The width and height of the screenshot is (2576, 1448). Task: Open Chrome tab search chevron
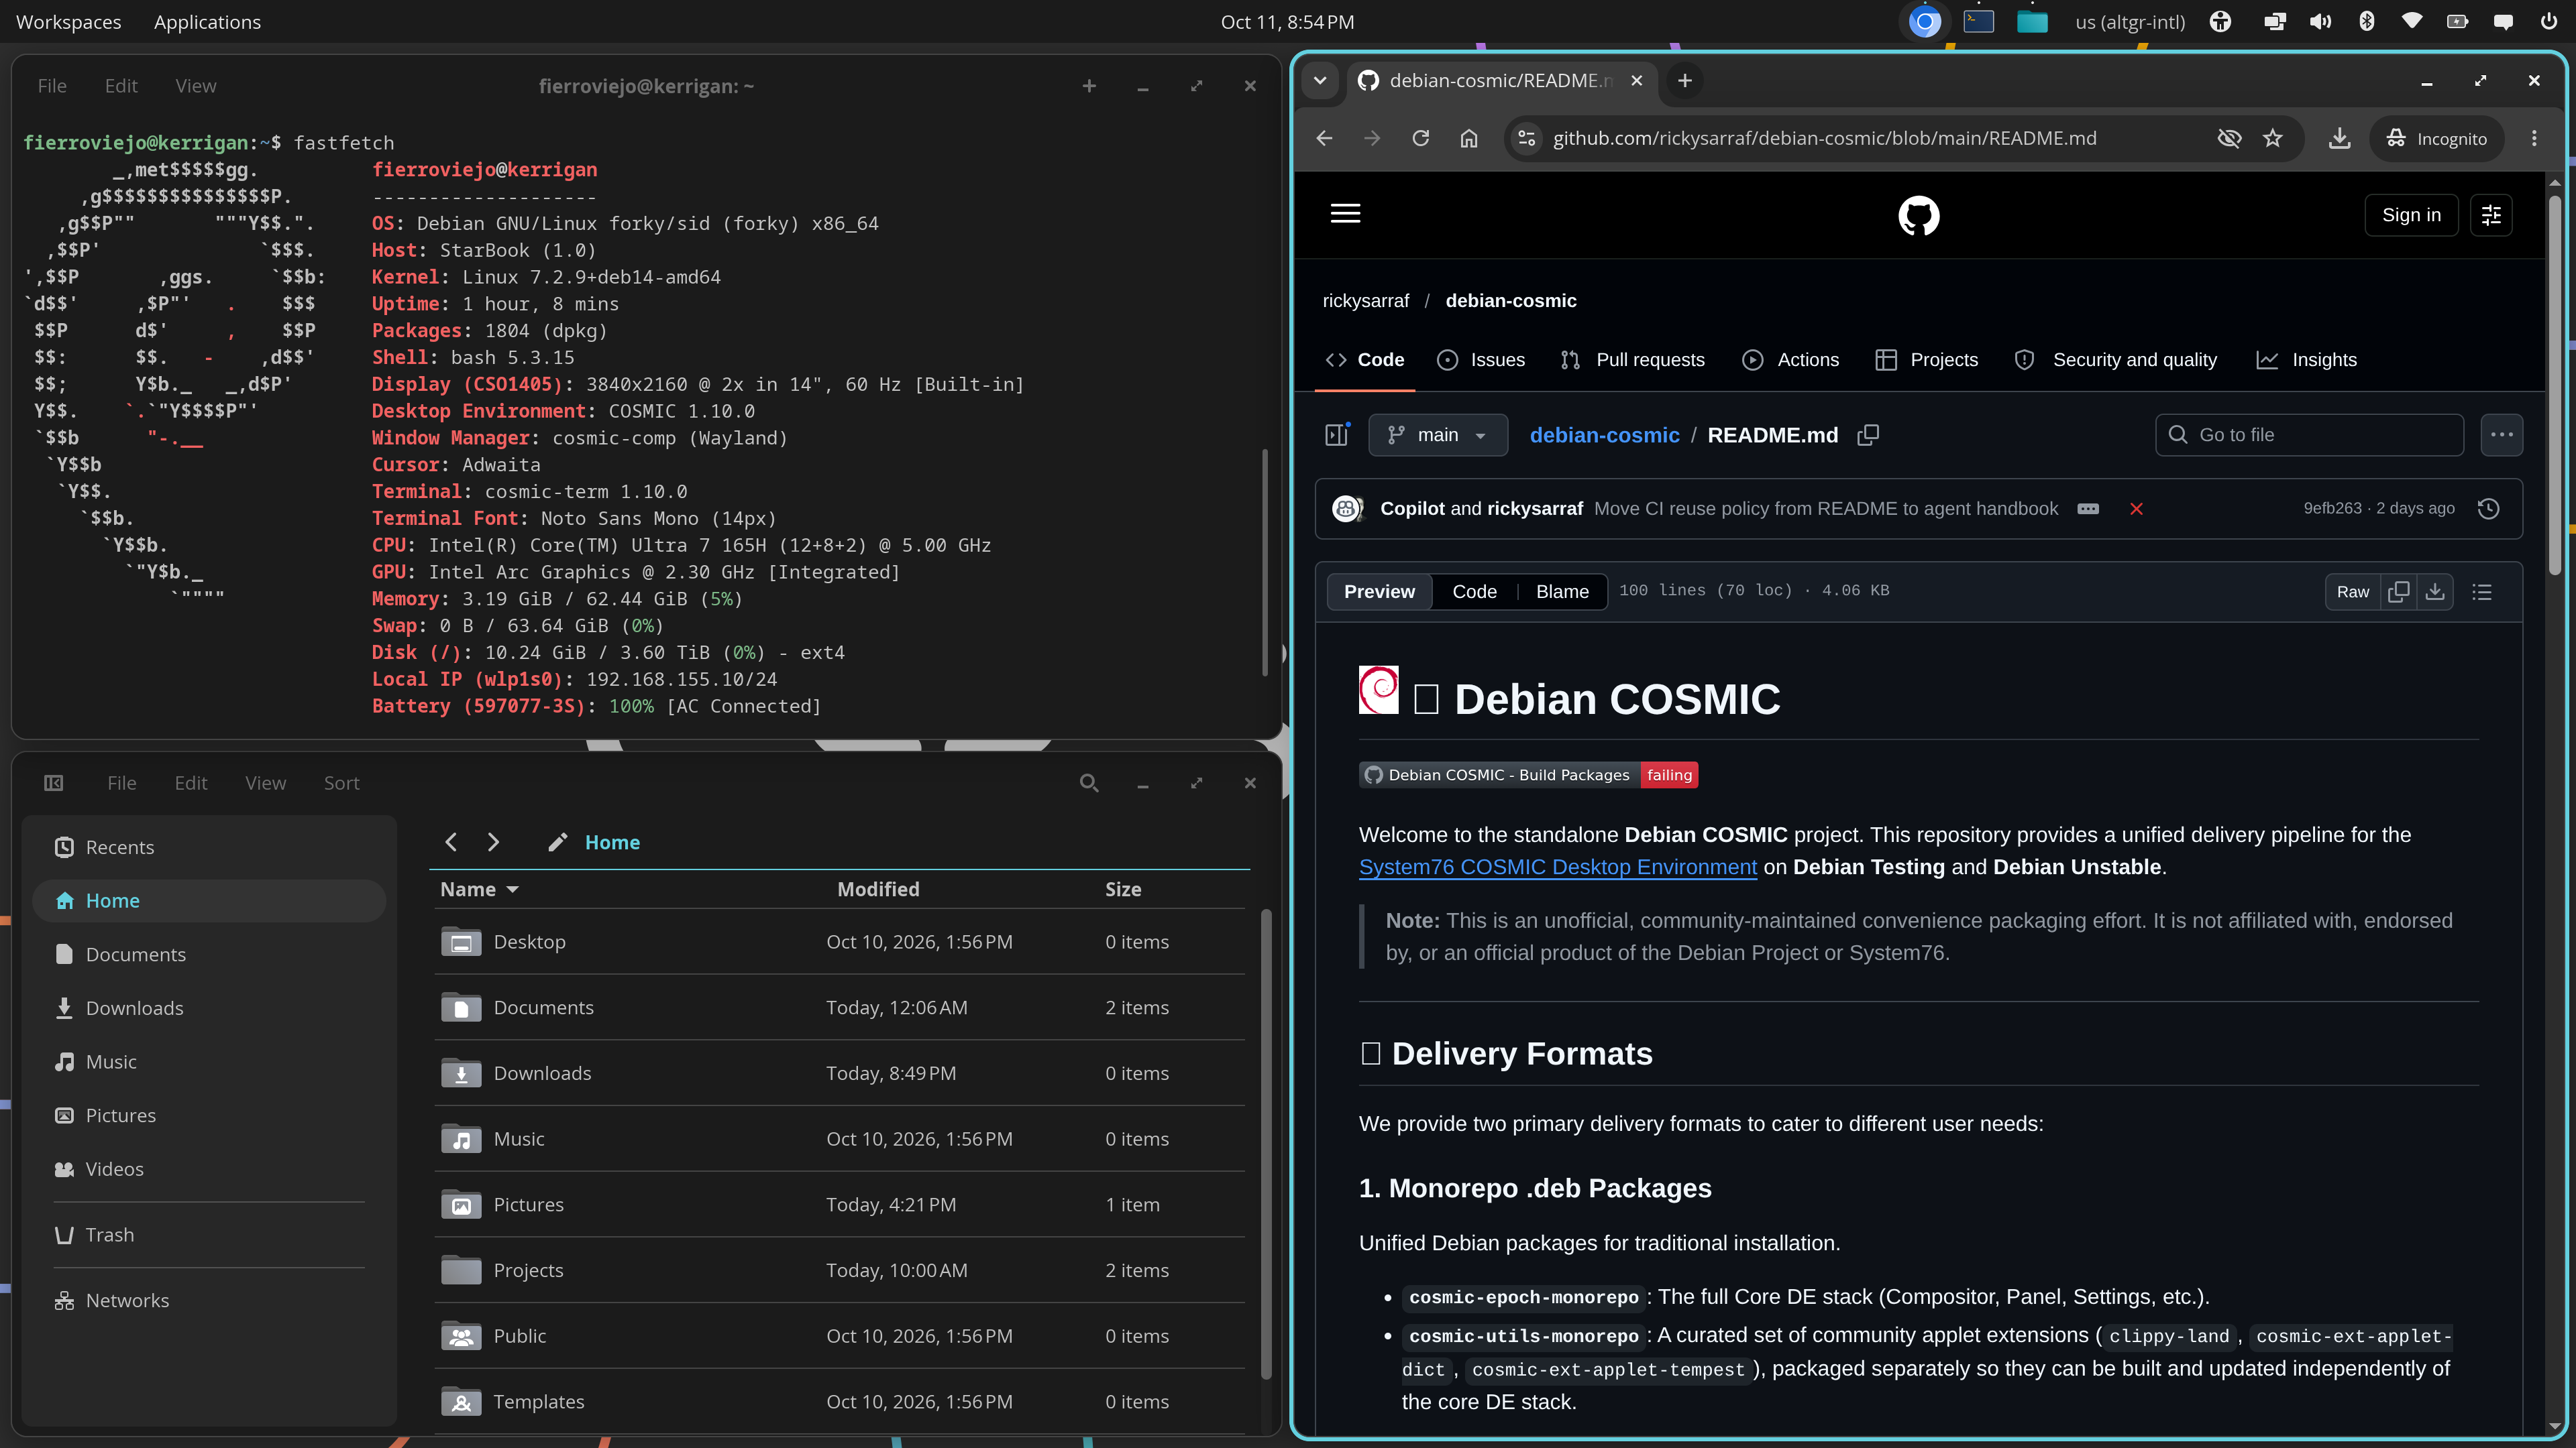point(1320,81)
